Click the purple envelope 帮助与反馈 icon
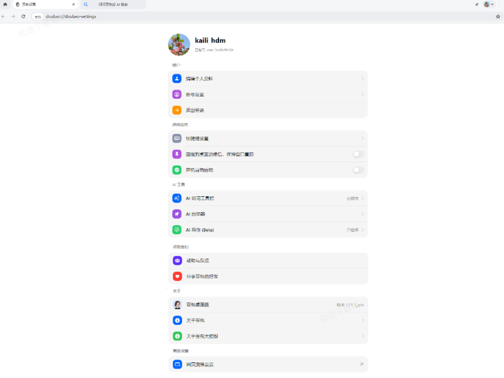 177,260
